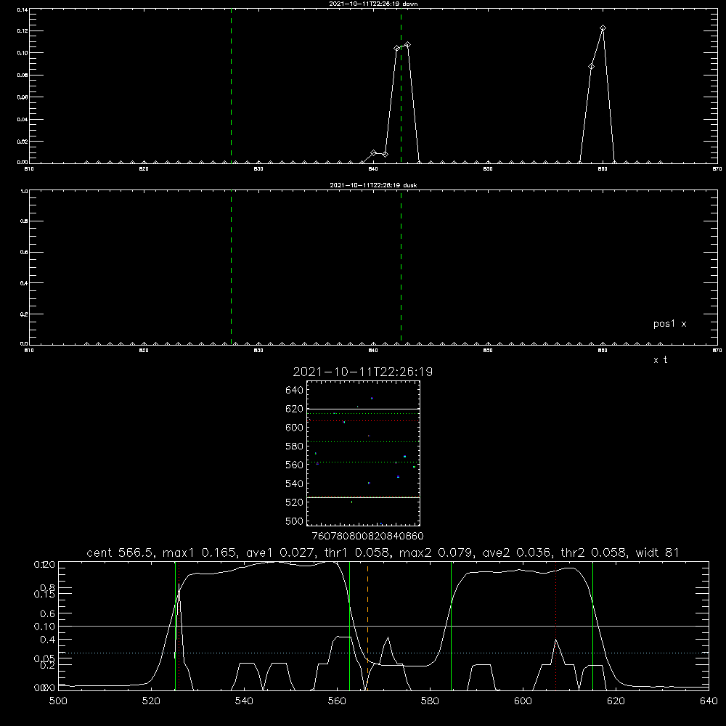726x726 pixels.
Task: Select the peak diamond near 843 in dawn plot
Action: (407, 45)
